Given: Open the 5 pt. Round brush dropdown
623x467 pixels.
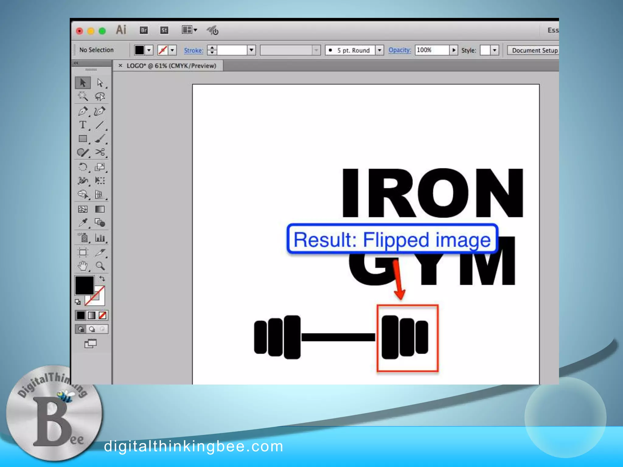Looking at the screenshot, I should coord(379,50).
